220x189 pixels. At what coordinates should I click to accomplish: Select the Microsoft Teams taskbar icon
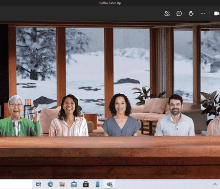click(109, 184)
